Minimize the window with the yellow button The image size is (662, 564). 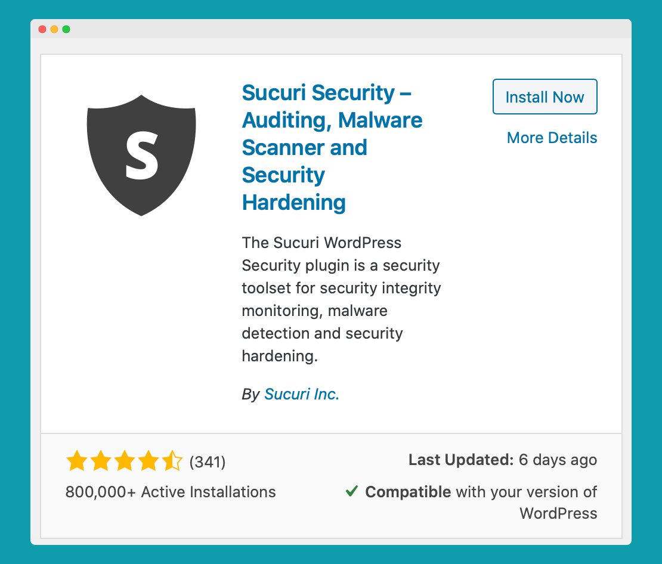54,29
